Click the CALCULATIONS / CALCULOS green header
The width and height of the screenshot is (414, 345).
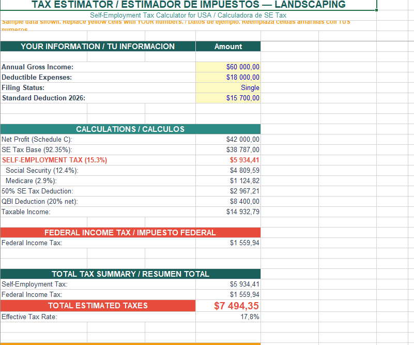click(131, 129)
